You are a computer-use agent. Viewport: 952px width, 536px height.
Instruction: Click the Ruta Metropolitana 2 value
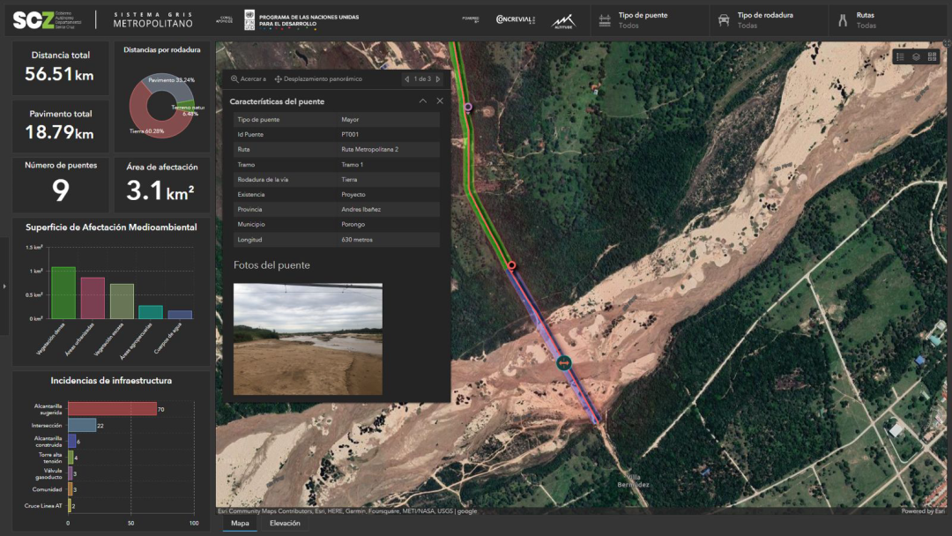[x=369, y=149]
